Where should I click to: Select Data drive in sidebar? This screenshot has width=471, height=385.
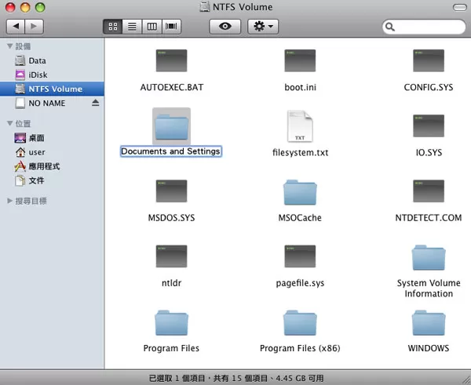click(52, 60)
